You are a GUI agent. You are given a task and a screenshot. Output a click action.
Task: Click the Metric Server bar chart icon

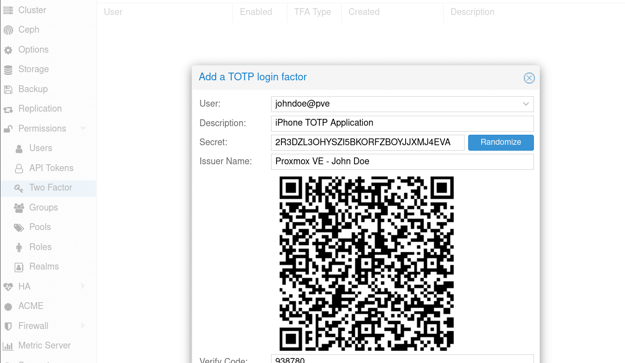click(x=8, y=346)
